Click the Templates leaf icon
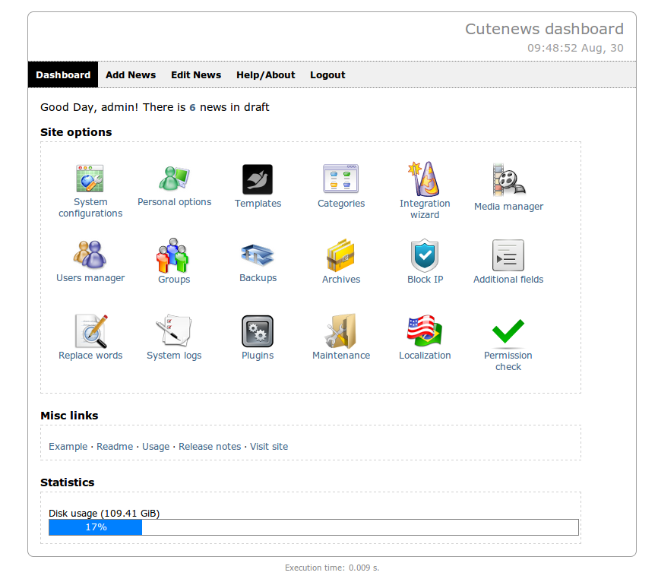Image resolution: width=658 pixels, height=582 pixels. coord(258,180)
